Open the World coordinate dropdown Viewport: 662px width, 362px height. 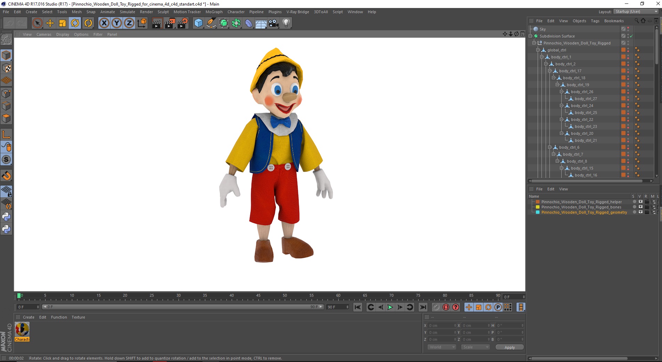click(x=441, y=347)
